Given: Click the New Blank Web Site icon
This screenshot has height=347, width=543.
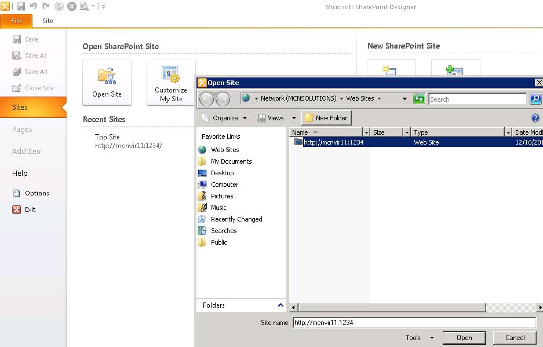Looking at the screenshot, I should 389,70.
